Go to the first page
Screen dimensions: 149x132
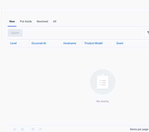15,129
